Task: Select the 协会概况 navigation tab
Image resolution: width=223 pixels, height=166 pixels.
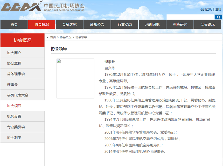Action: (x=42, y=24)
